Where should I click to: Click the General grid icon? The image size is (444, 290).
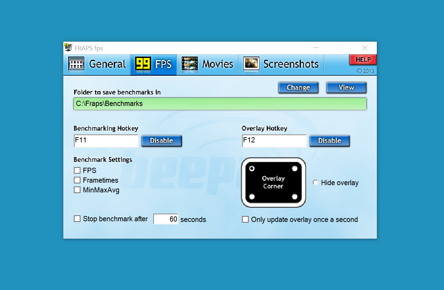click(76, 64)
